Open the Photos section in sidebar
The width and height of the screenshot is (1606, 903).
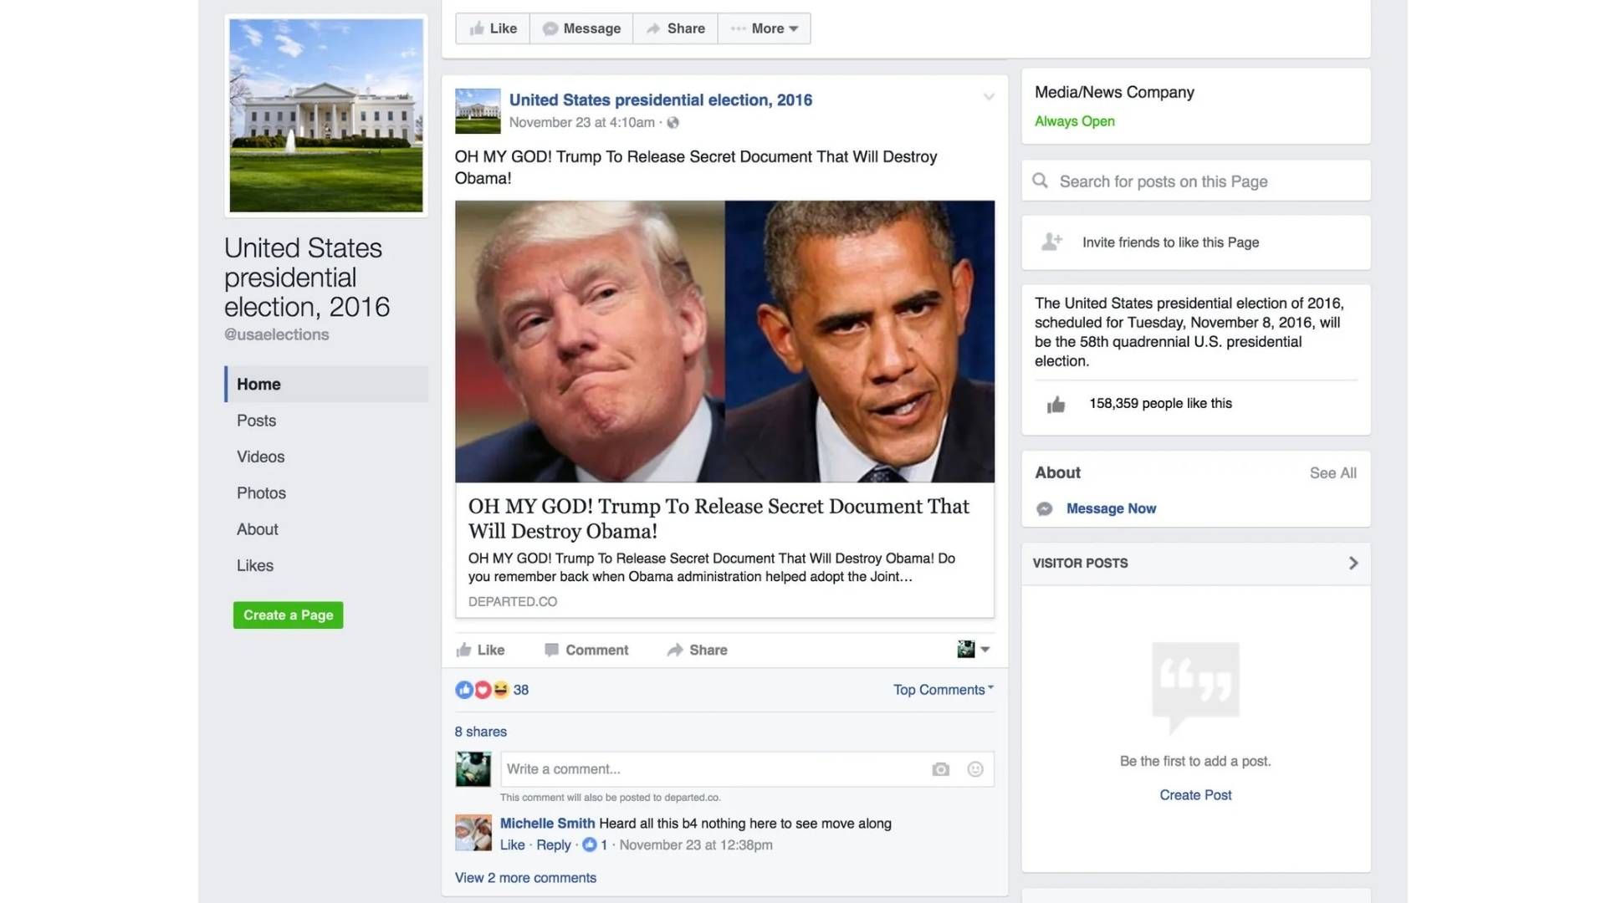point(261,493)
